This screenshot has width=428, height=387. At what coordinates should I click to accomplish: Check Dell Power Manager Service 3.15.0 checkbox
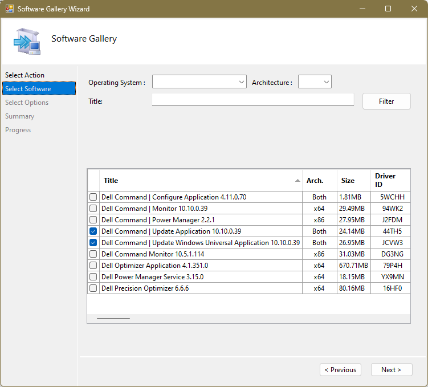[x=93, y=277]
